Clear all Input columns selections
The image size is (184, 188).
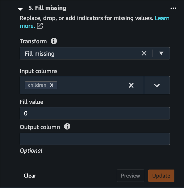tap(131, 85)
